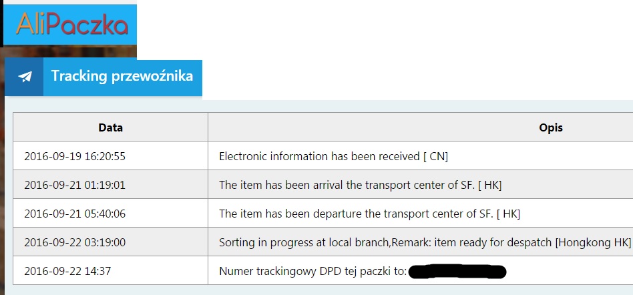Click the [Hongkong HK] location tag
633x295 pixels.
coord(593,243)
